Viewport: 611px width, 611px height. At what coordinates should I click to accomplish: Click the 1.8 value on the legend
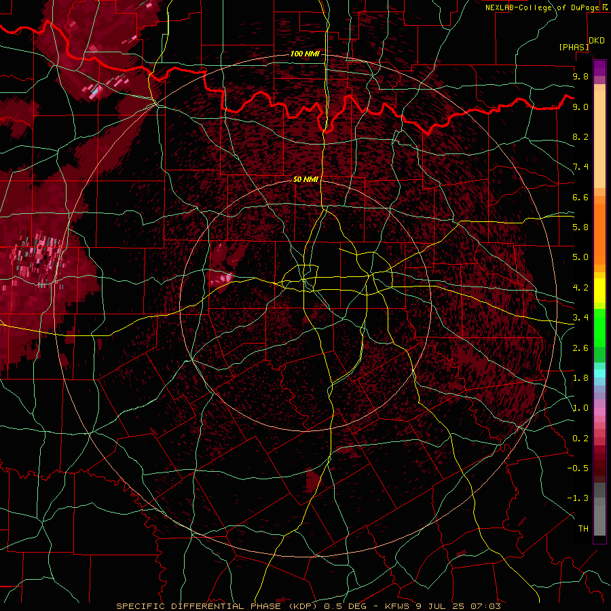click(x=580, y=378)
